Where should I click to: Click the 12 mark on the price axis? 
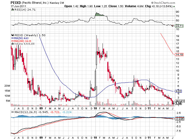coord(178,63)
